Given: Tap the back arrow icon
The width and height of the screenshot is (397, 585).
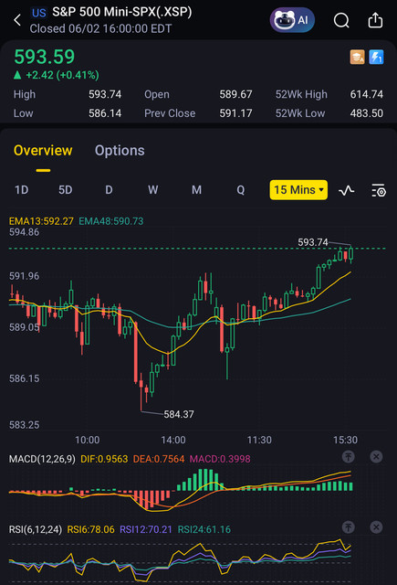Looking at the screenshot, I should click(x=17, y=20).
